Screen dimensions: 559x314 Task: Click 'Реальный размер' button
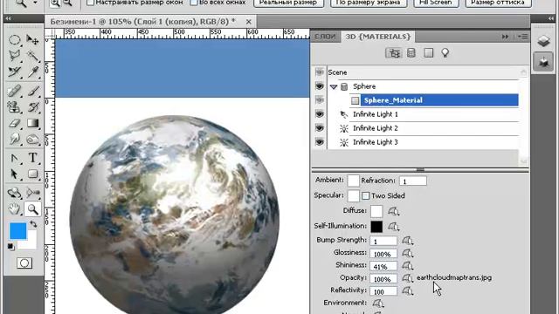tap(288, 3)
